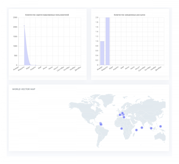Click the January bar in mailings chart
The height and width of the screenshot is (164, 179).
point(102,53)
